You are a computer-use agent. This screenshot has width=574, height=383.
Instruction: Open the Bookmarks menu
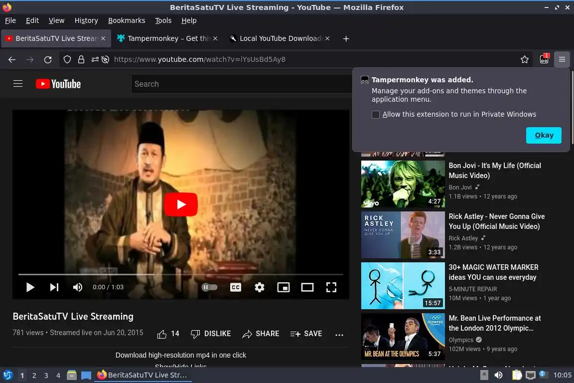[x=127, y=20]
